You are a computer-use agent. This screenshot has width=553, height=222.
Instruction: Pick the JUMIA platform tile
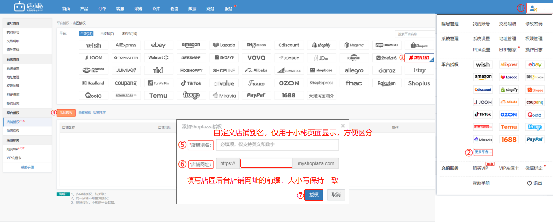click(126, 70)
